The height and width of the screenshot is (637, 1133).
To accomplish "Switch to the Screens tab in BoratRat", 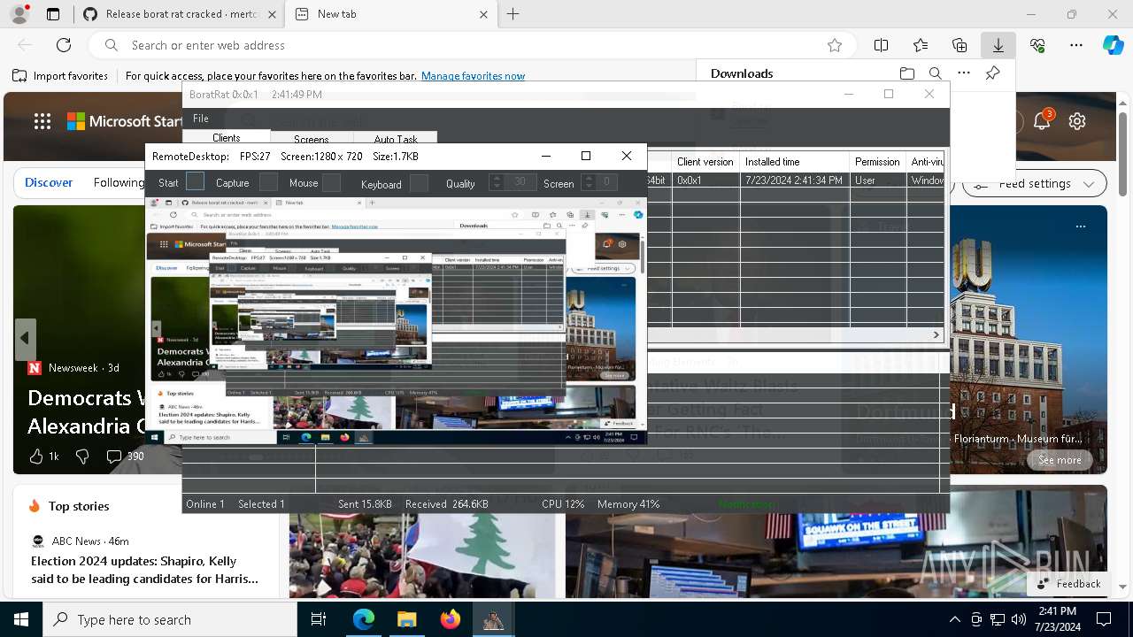I will coord(312,138).
